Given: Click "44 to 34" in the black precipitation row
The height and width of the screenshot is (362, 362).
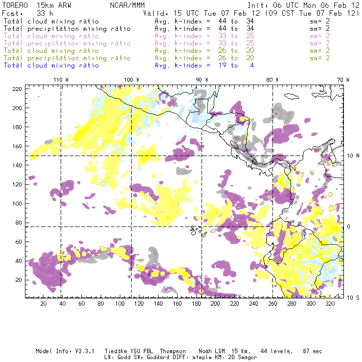Looking at the screenshot, I should pos(236,28).
